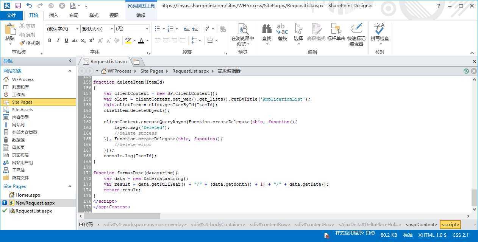The image size is (478, 242).
Task: Click Site Pages in the breadcrumb
Action: [152, 71]
